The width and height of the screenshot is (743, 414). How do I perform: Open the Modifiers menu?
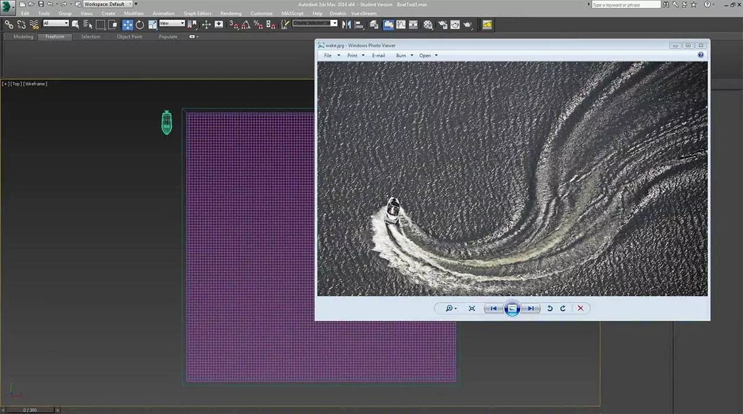pyautogui.click(x=133, y=14)
